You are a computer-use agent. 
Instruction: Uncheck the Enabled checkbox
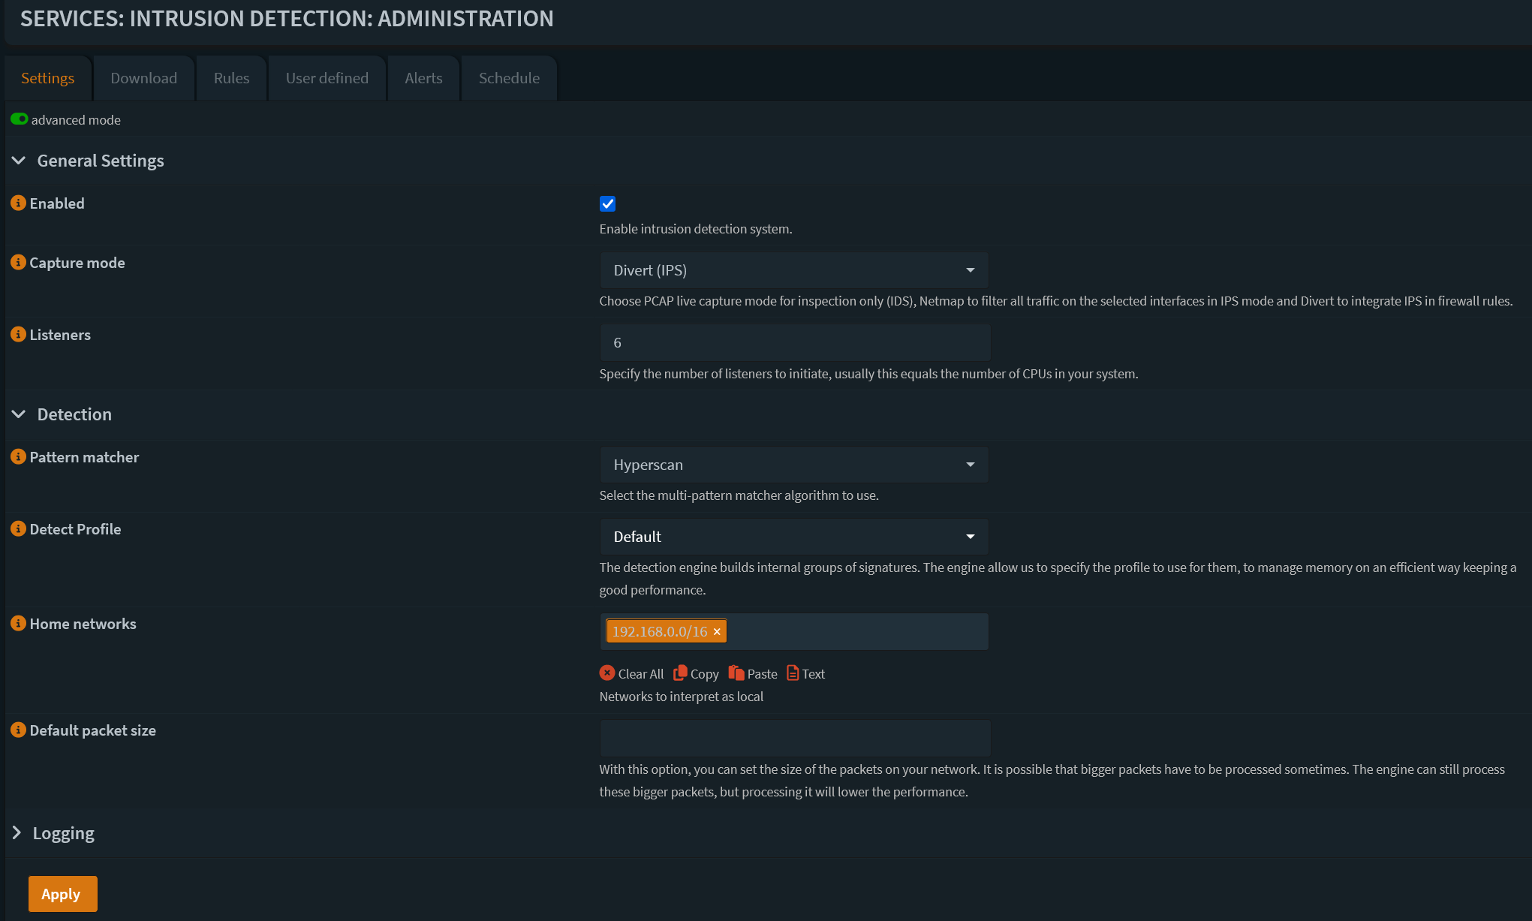click(607, 204)
